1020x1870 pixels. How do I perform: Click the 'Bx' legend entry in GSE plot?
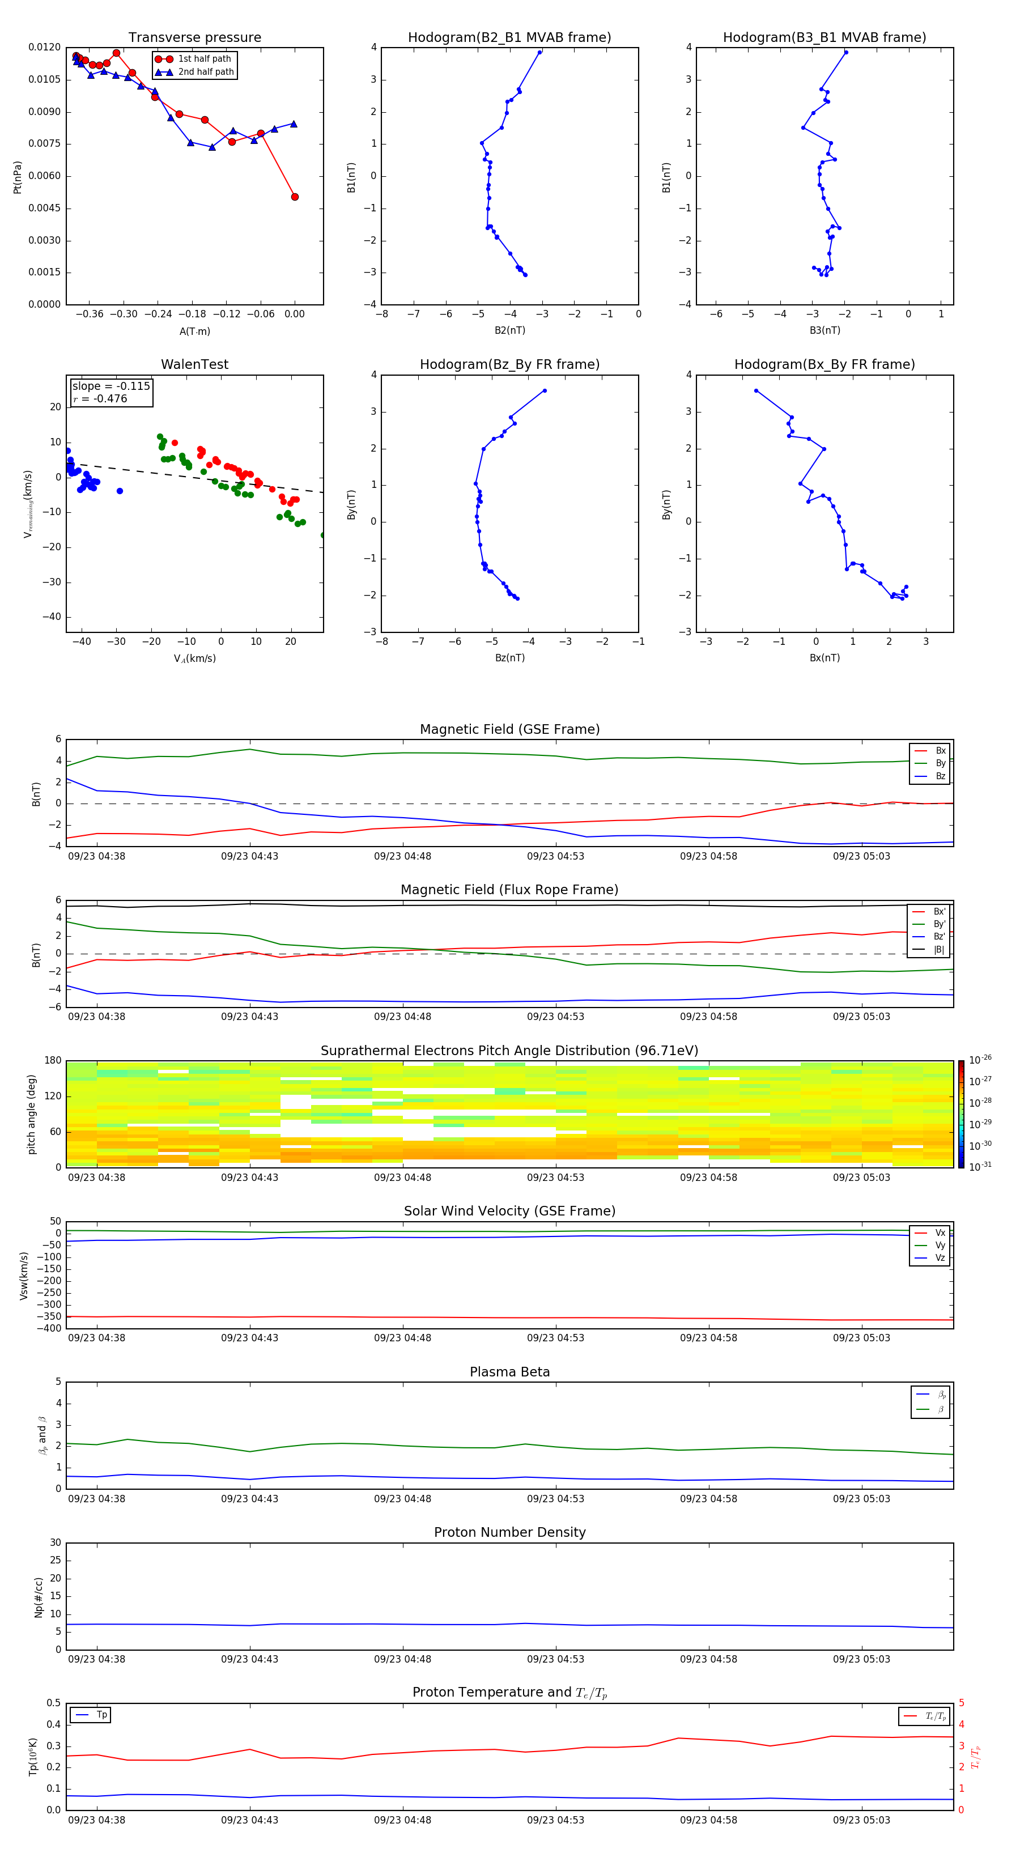tap(930, 751)
